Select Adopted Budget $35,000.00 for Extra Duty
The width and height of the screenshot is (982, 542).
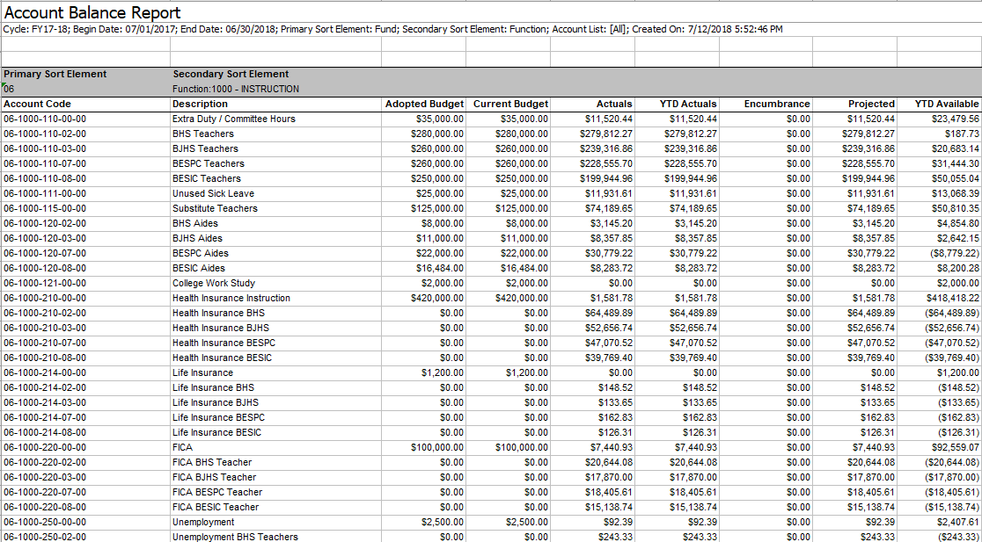pos(440,119)
